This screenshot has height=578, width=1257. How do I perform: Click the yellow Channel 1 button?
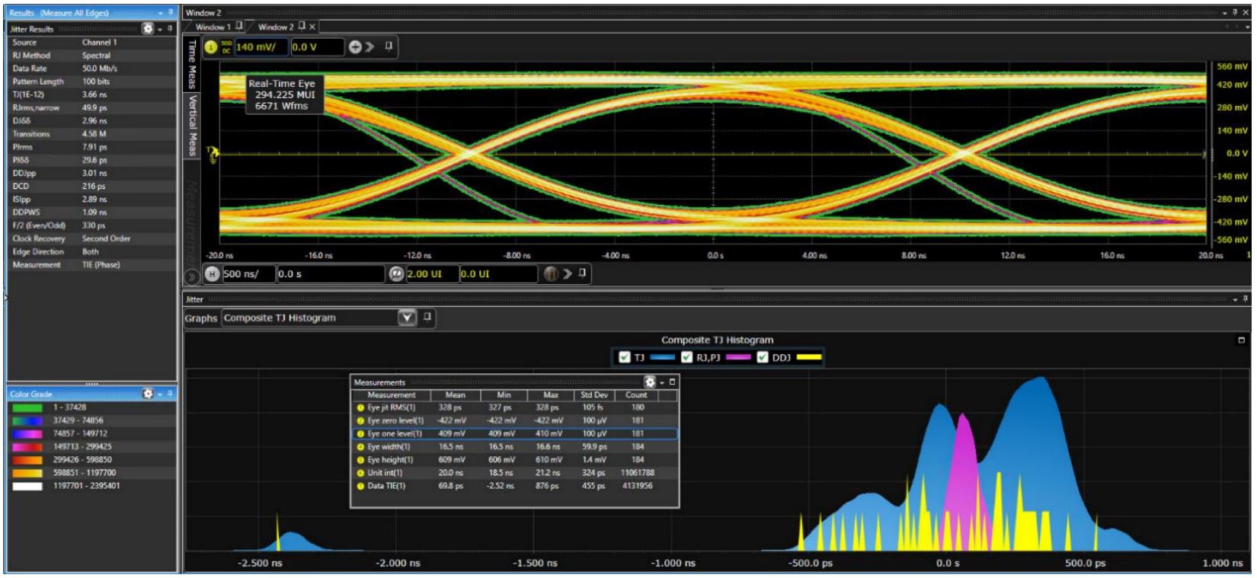[x=211, y=47]
